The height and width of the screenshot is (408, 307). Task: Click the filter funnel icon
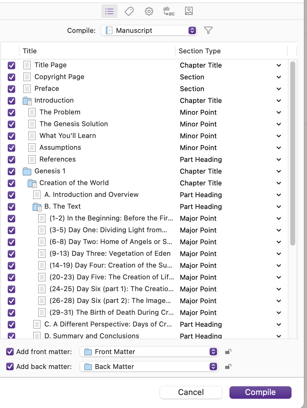tap(208, 30)
